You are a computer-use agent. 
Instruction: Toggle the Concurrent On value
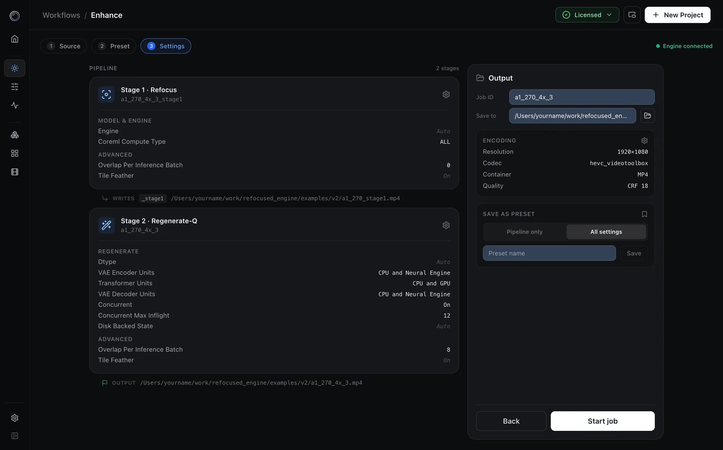(x=447, y=305)
